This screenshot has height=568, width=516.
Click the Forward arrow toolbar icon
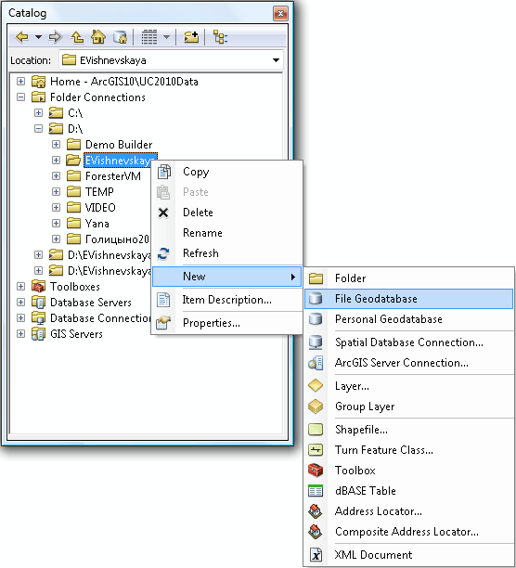56,37
